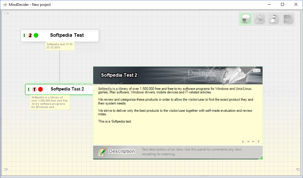Toggle red status circle on Softpedia Test 2
Viewport: 303px width, 178px height.
[x=40, y=89]
